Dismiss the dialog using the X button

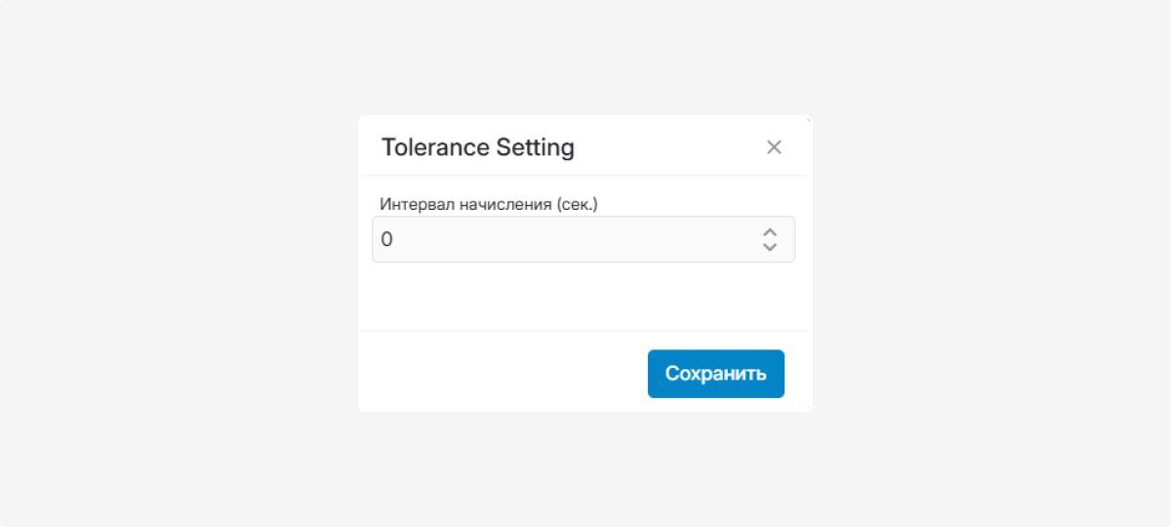tap(774, 147)
